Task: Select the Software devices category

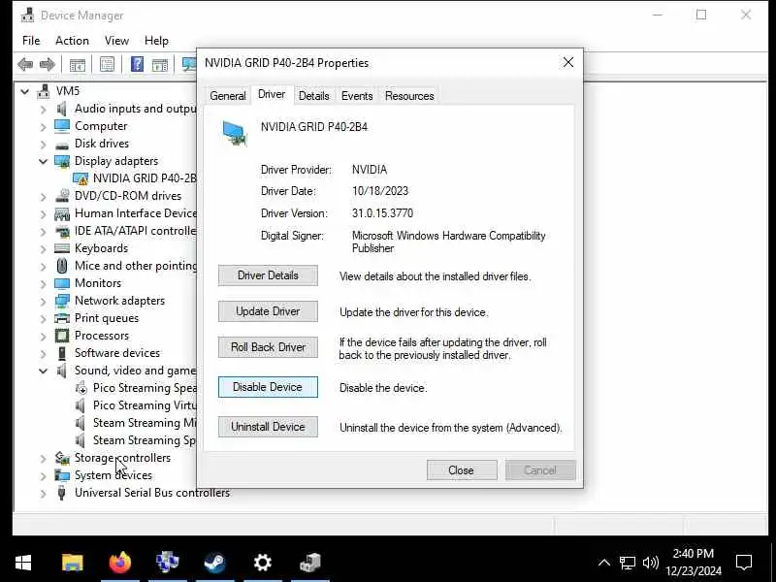Action: click(x=117, y=353)
